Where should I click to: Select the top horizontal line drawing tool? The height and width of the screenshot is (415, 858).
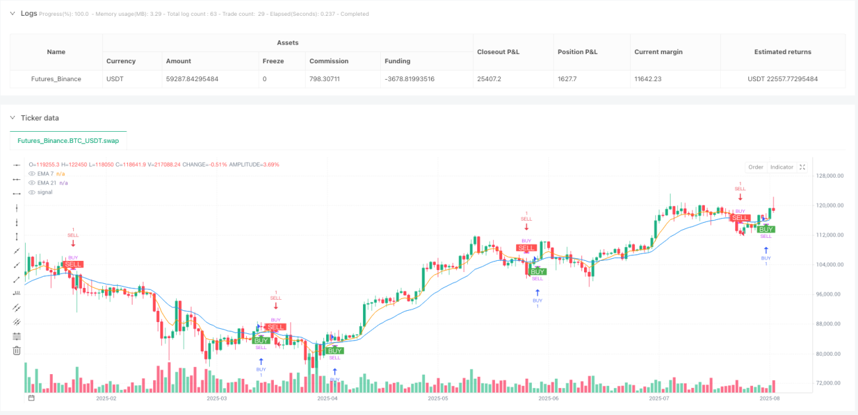[17, 165]
